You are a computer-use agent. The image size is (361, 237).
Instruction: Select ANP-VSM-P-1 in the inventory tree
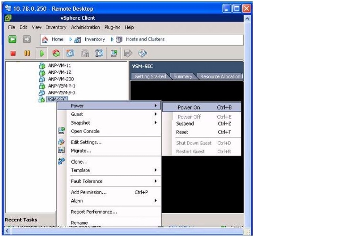(61, 86)
